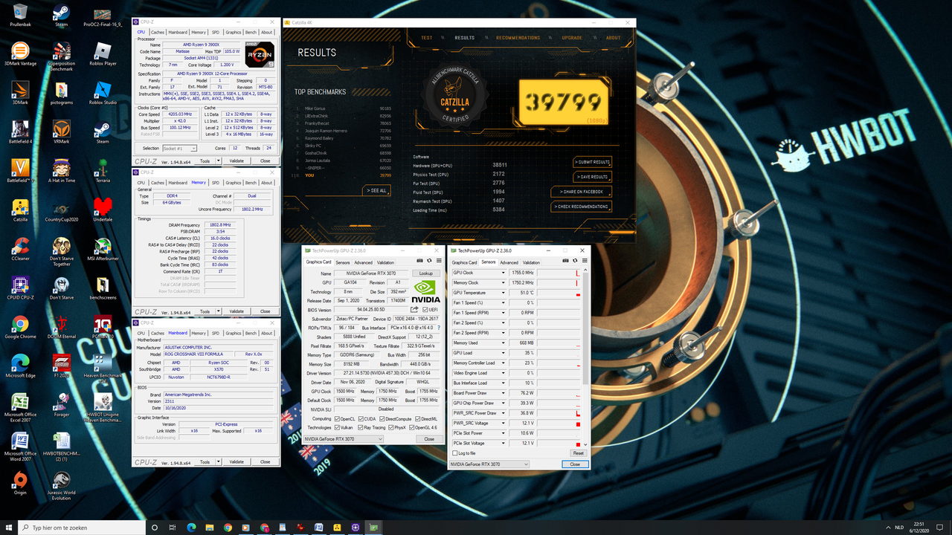952x535 pixels.
Task: Toggle the UEFI checkbox in GPU-Z
Action: [425, 309]
